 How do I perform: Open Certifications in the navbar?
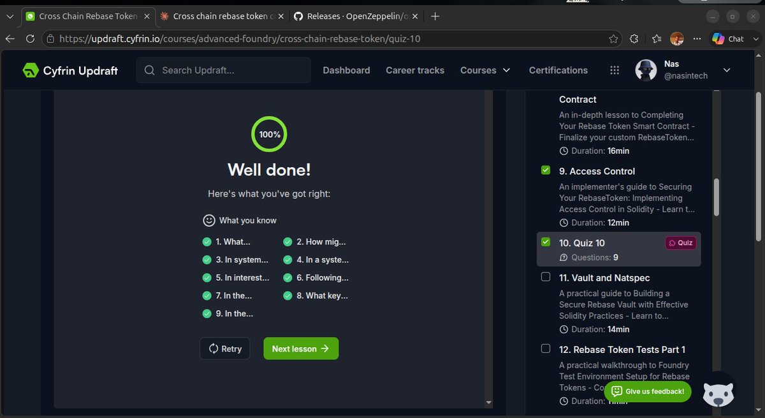558,70
